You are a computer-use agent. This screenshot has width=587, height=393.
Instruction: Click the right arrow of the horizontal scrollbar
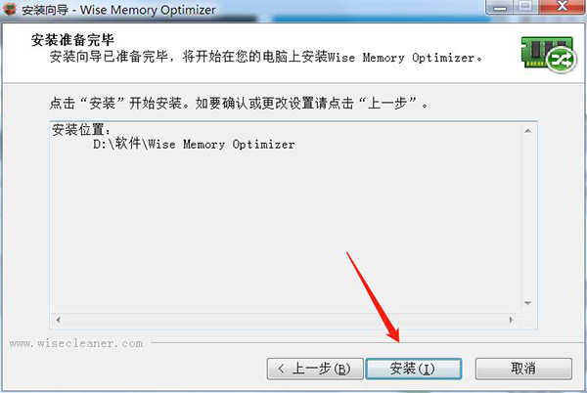click(512, 320)
